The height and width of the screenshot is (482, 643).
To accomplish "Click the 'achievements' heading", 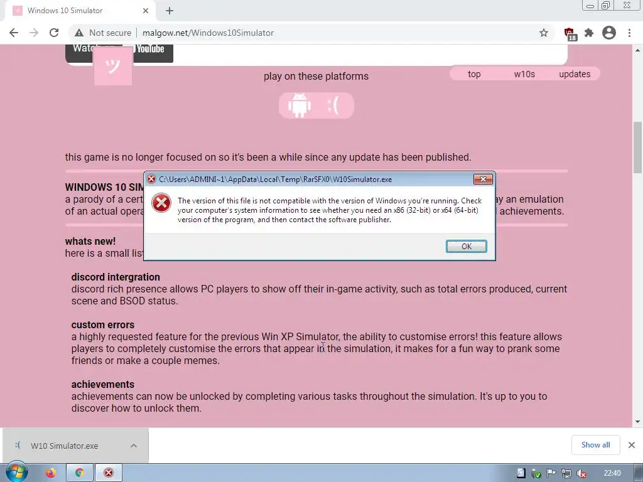I will point(103,385).
